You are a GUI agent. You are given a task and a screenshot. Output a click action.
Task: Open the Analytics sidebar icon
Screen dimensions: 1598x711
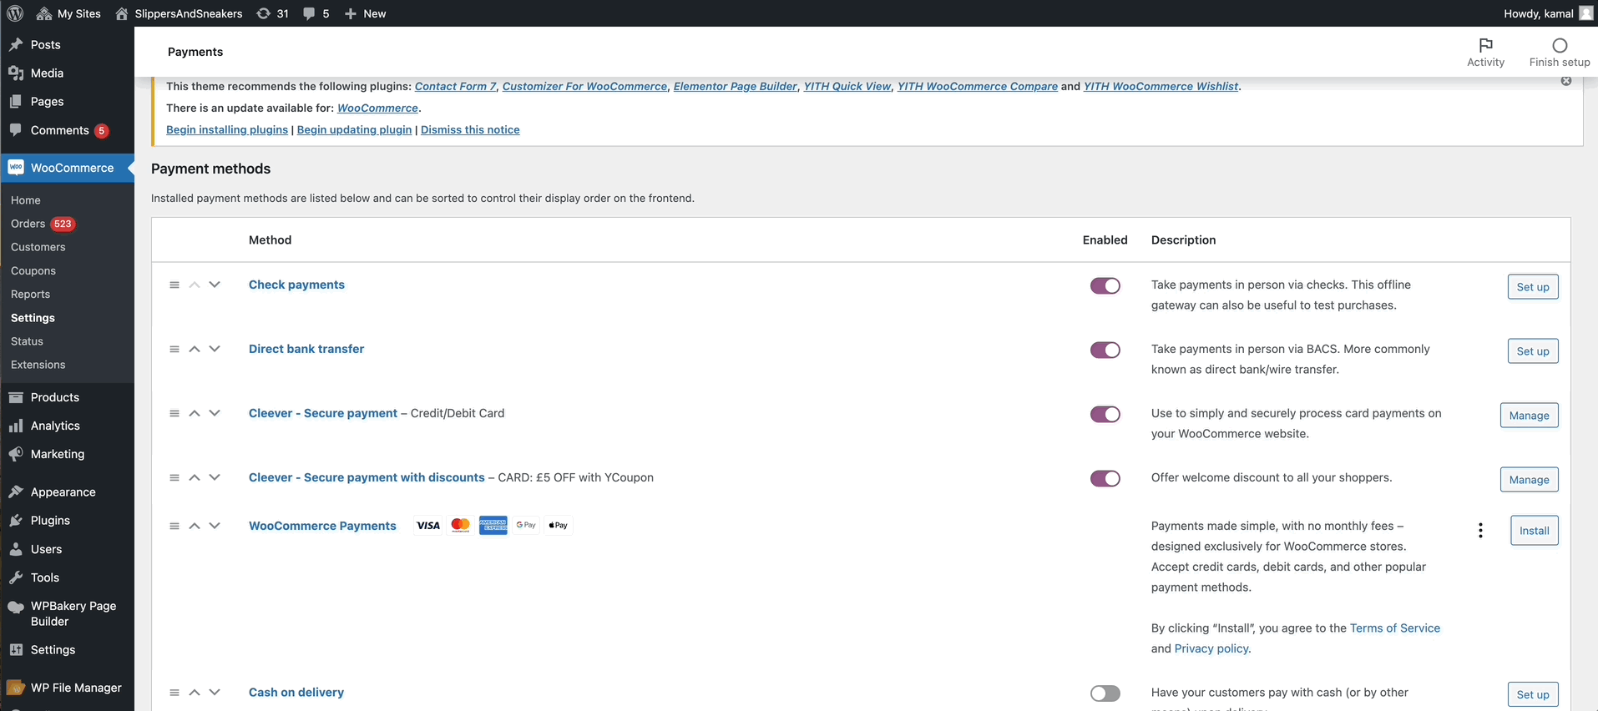click(14, 426)
